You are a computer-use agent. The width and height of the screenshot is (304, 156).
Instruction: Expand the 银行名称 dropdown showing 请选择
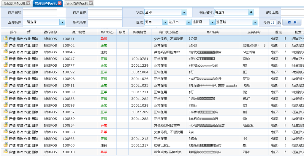(x=251, y=12)
